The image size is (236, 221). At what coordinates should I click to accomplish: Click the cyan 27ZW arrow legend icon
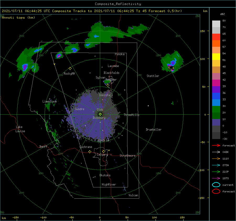[x=216, y=165]
